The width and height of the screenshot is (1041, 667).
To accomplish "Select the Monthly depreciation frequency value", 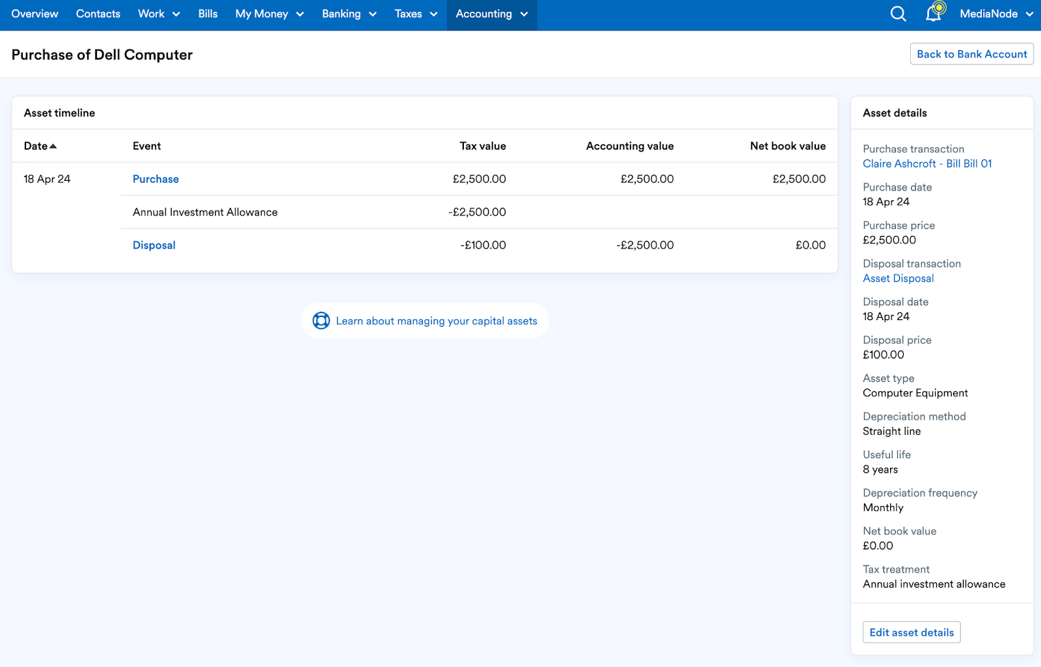I will pyautogui.click(x=883, y=508).
